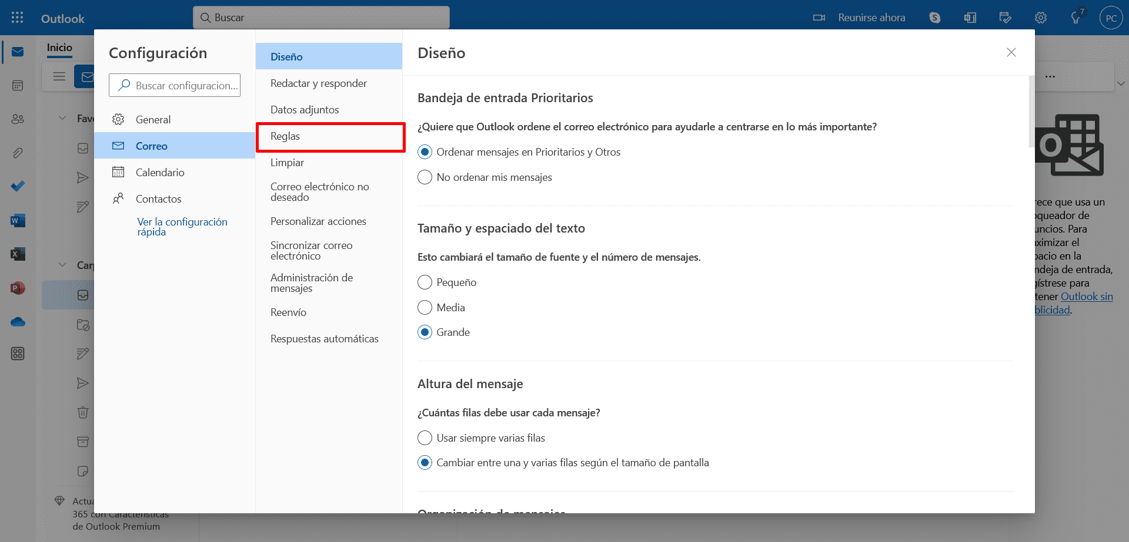This screenshot has width=1129, height=542.
Task: Select No ordenar mis mensajes
Action: click(x=485, y=177)
